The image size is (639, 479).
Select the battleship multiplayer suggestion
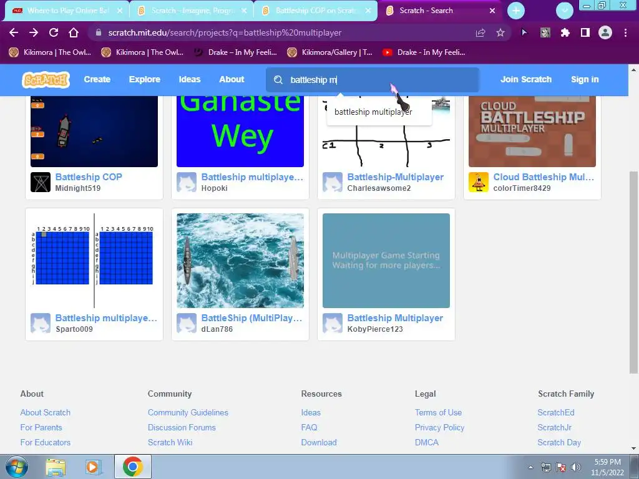[x=373, y=112]
